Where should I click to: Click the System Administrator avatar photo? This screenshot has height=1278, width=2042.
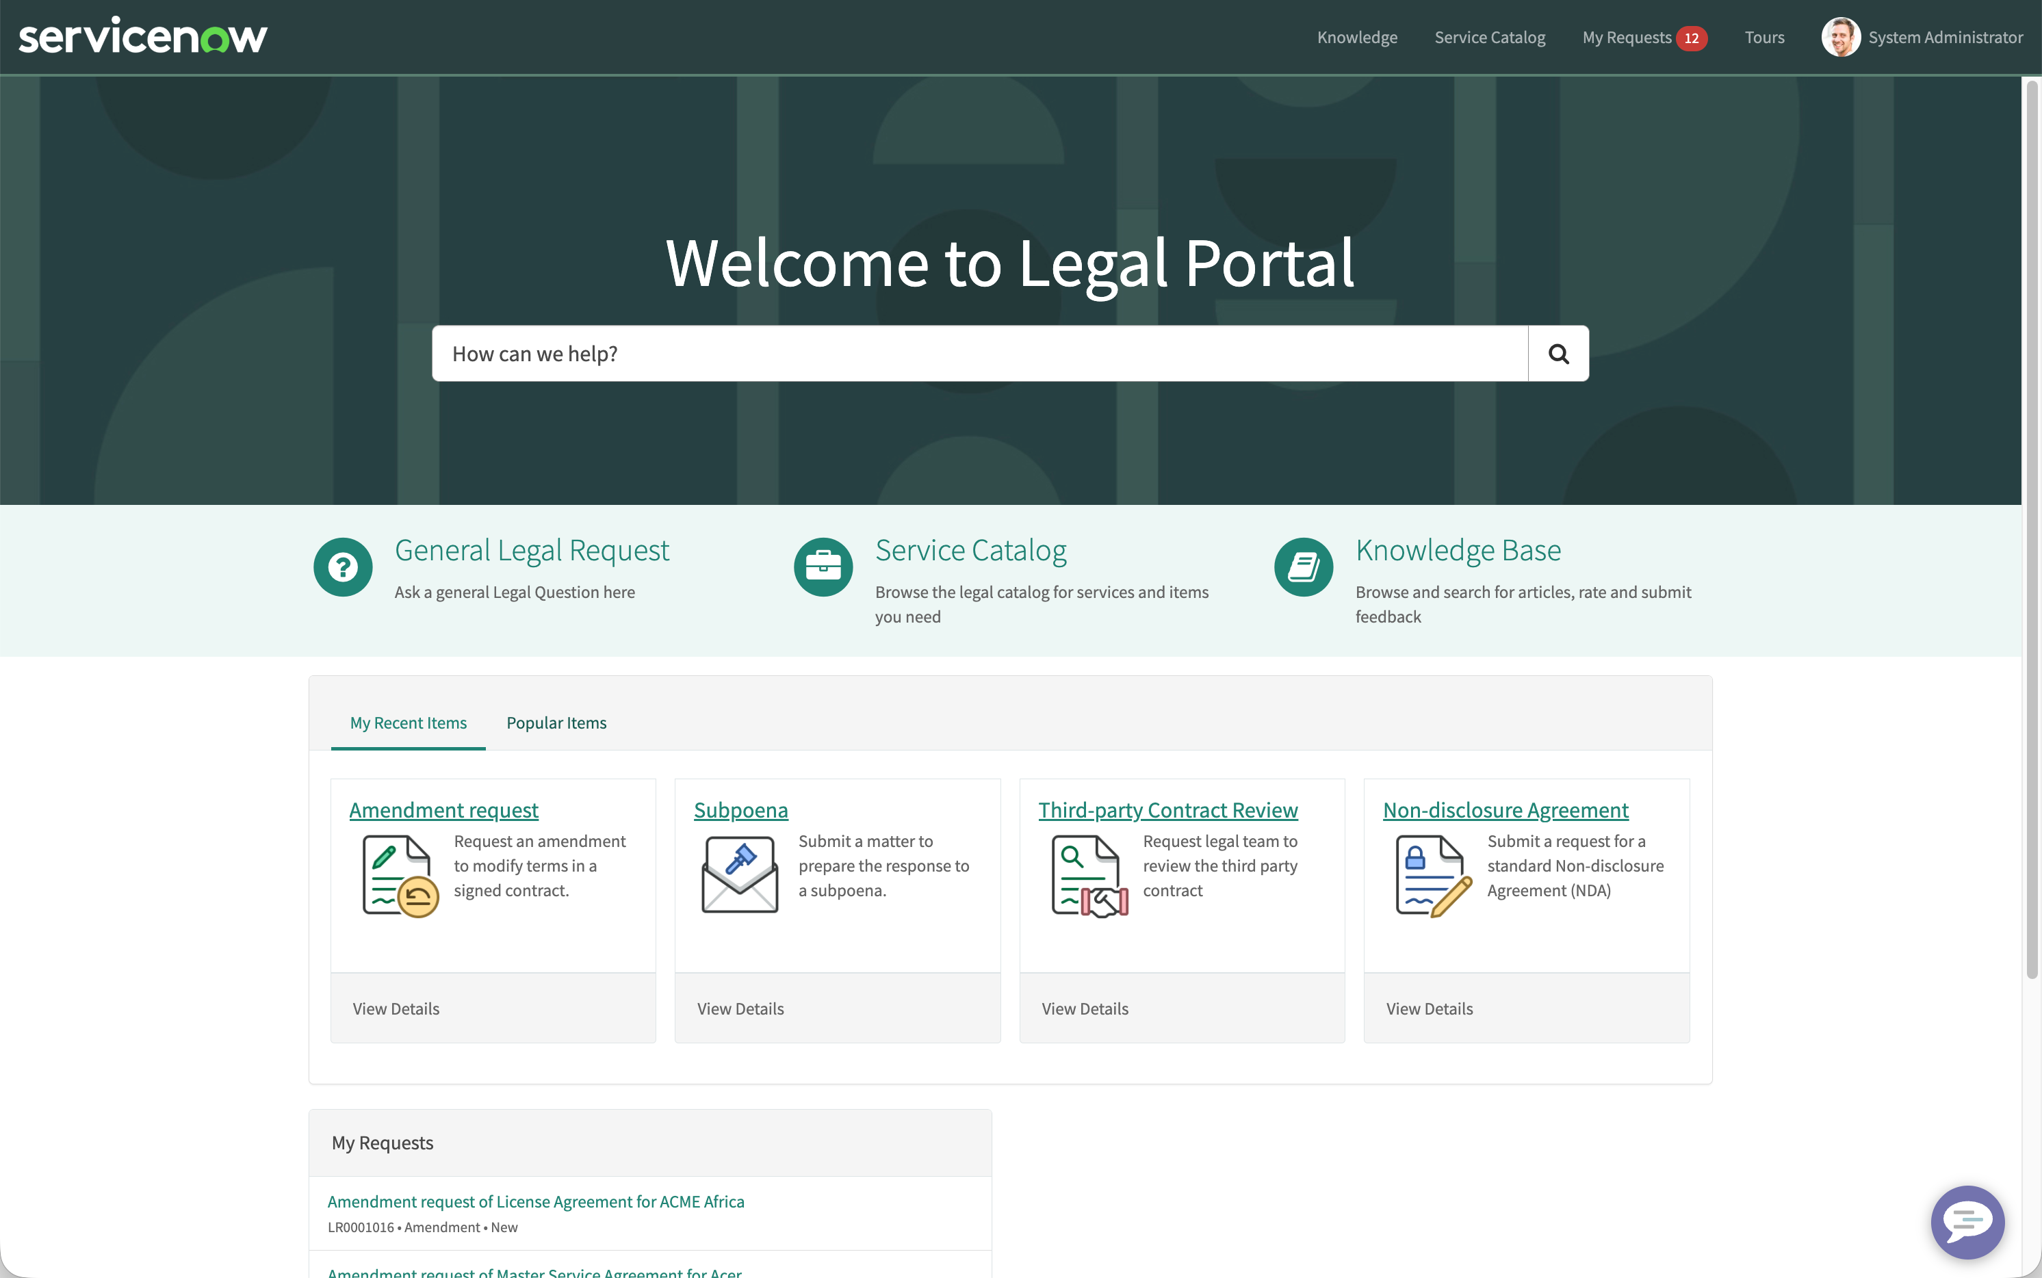pyautogui.click(x=1840, y=37)
